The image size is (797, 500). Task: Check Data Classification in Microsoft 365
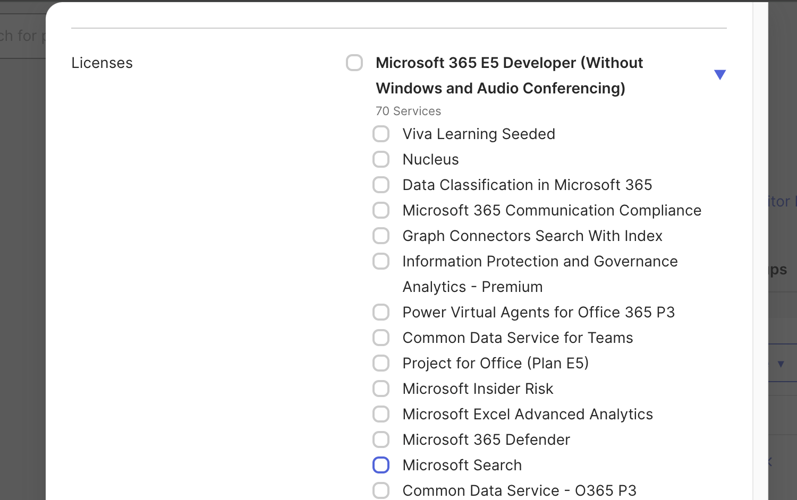[381, 185]
